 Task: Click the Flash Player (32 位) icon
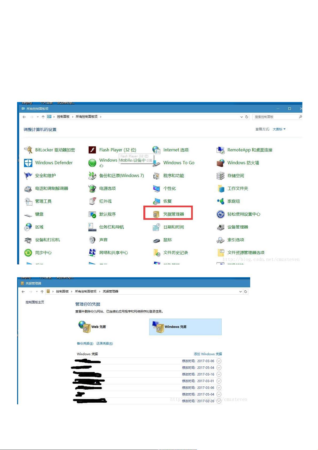92,150
